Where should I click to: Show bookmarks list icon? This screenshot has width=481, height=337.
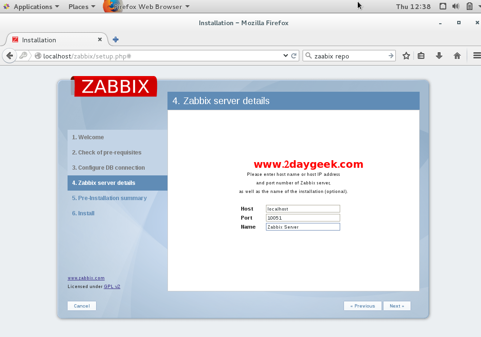click(x=421, y=56)
